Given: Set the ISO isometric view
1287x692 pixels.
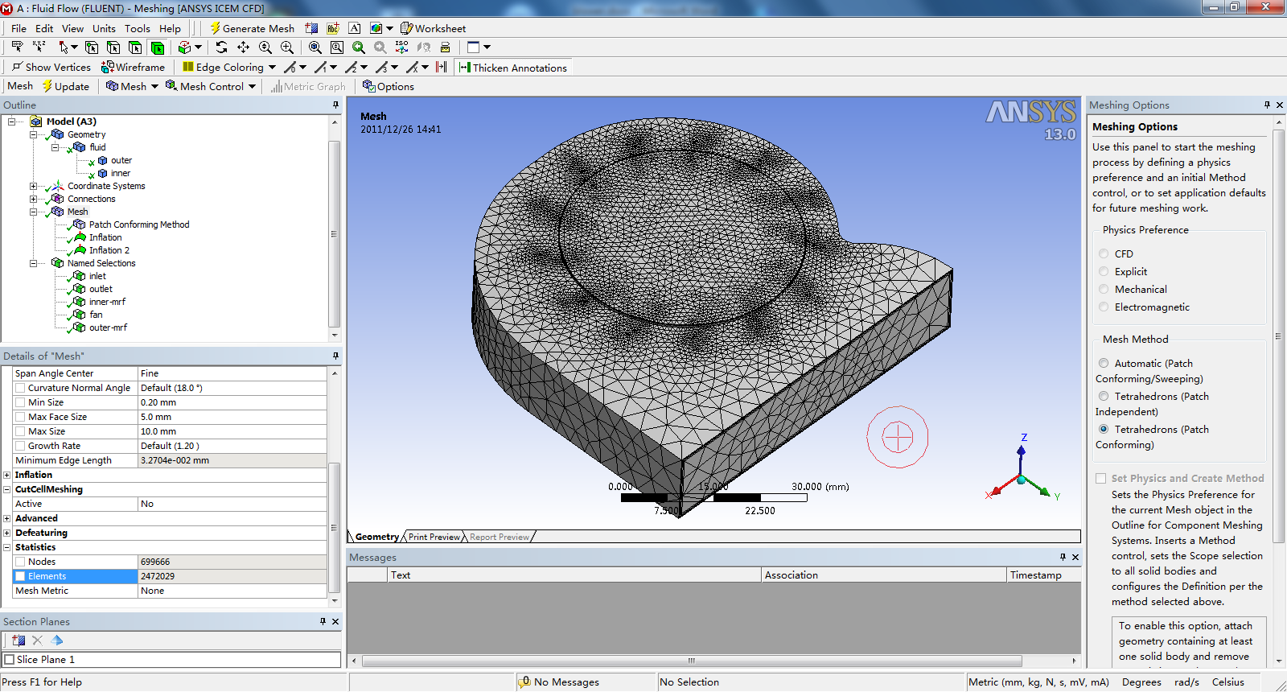Looking at the screenshot, I should 401,47.
